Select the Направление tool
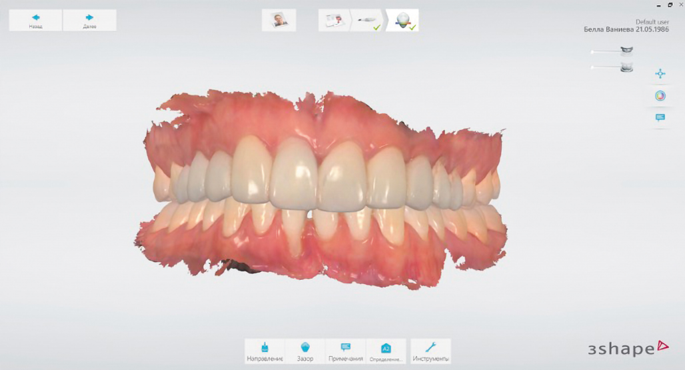The image size is (685, 370). pos(265,351)
